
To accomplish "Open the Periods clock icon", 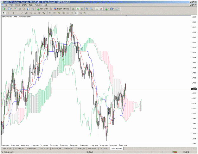I will tap(112, 9).
